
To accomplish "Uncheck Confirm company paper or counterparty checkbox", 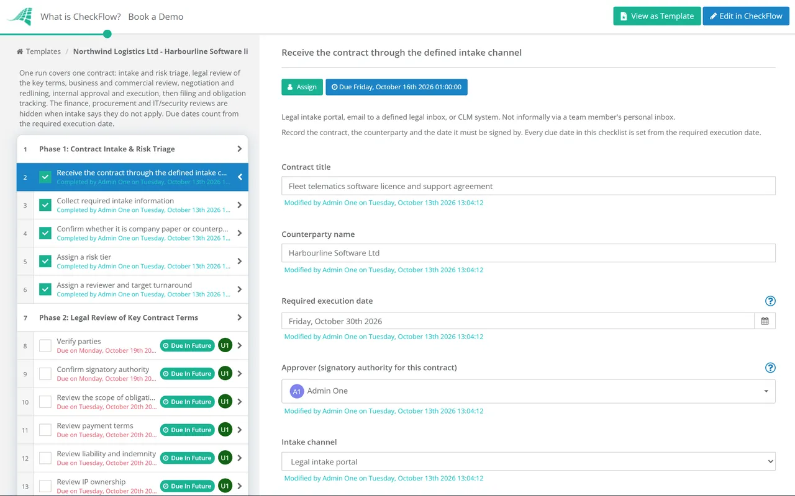I will (45, 233).
